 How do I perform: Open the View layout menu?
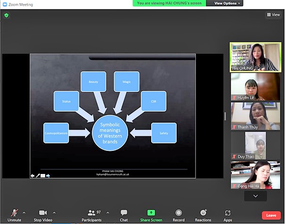coord(273,15)
